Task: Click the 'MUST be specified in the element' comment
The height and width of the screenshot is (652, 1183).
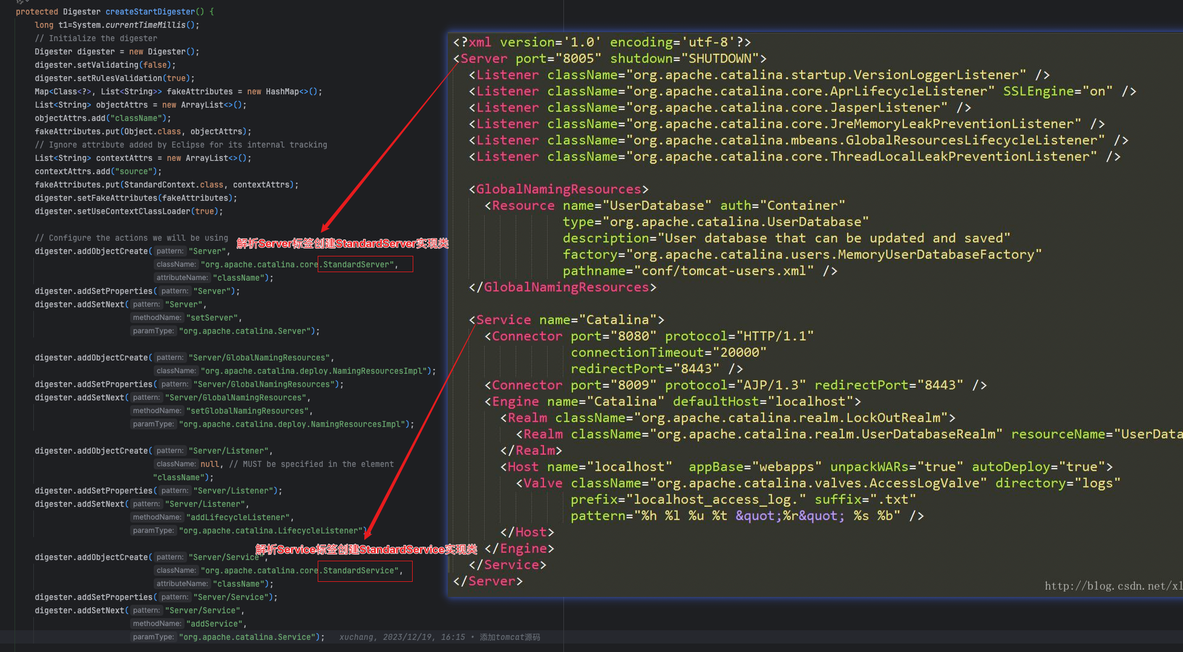Action: (x=311, y=464)
